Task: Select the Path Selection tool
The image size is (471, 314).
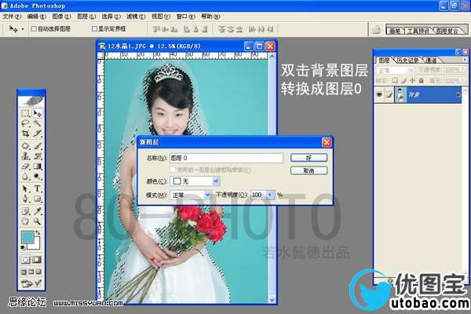Action: tap(26, 188)
